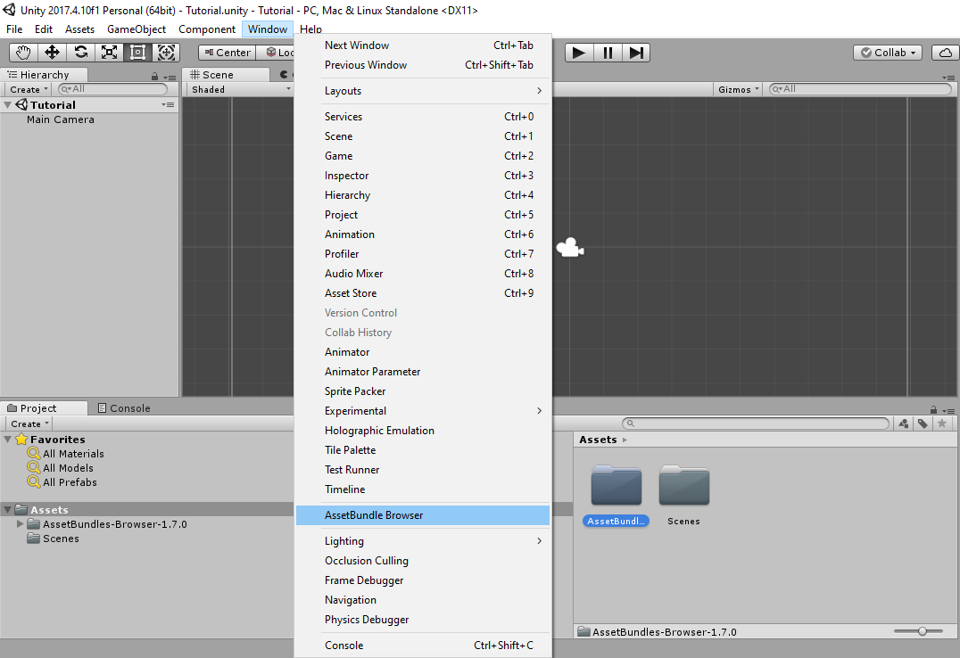Open Frame Debugger from menu
This screenshot has width=960, height=658.
click(x=422, y=580)
